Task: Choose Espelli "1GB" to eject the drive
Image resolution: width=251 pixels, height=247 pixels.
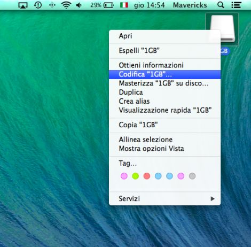Action: (x=164, y=51)
